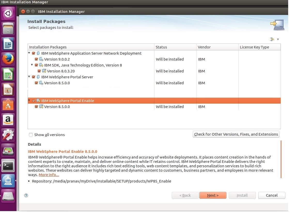Viewport: 291px width, 216px height.
Task: Click License Key Type column header
Action: (x=259, y=47)
